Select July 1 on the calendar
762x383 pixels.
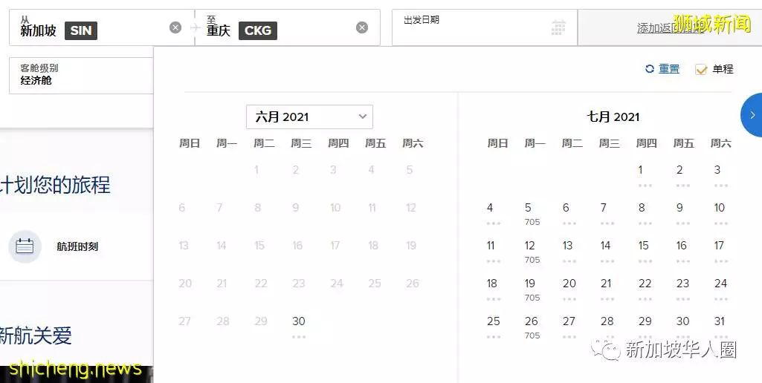pos(642,176)
